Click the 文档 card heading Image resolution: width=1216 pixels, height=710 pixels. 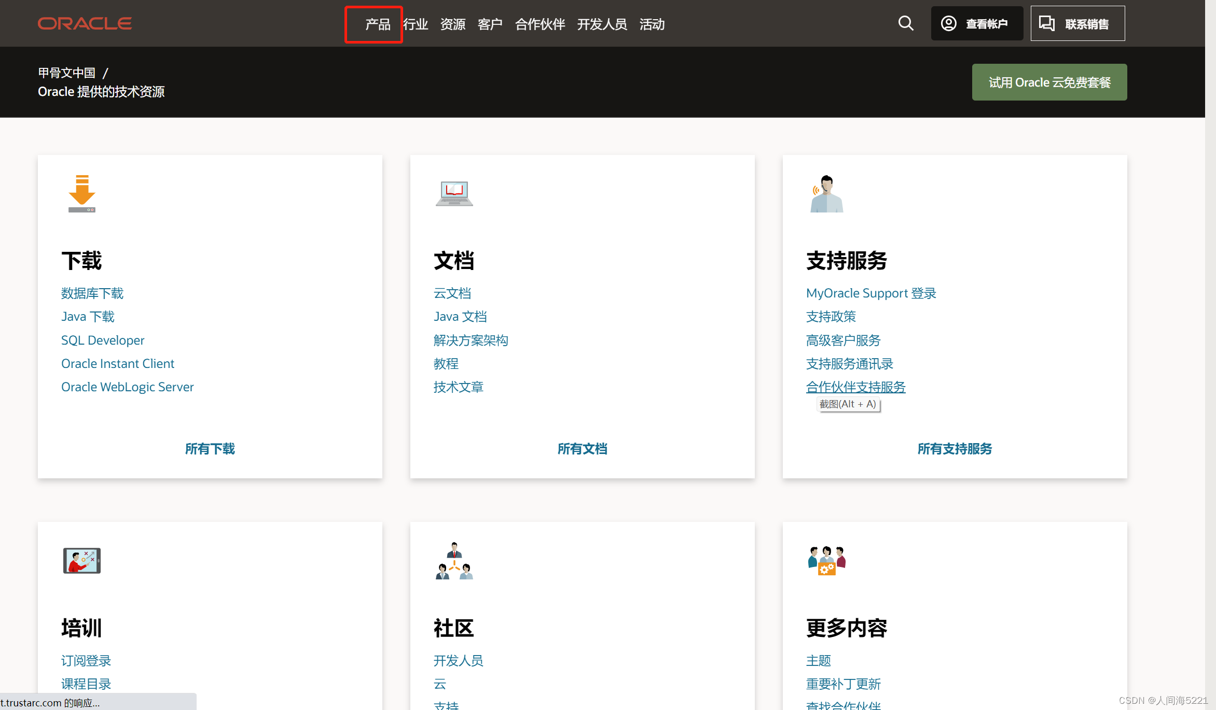coord(454,261)
